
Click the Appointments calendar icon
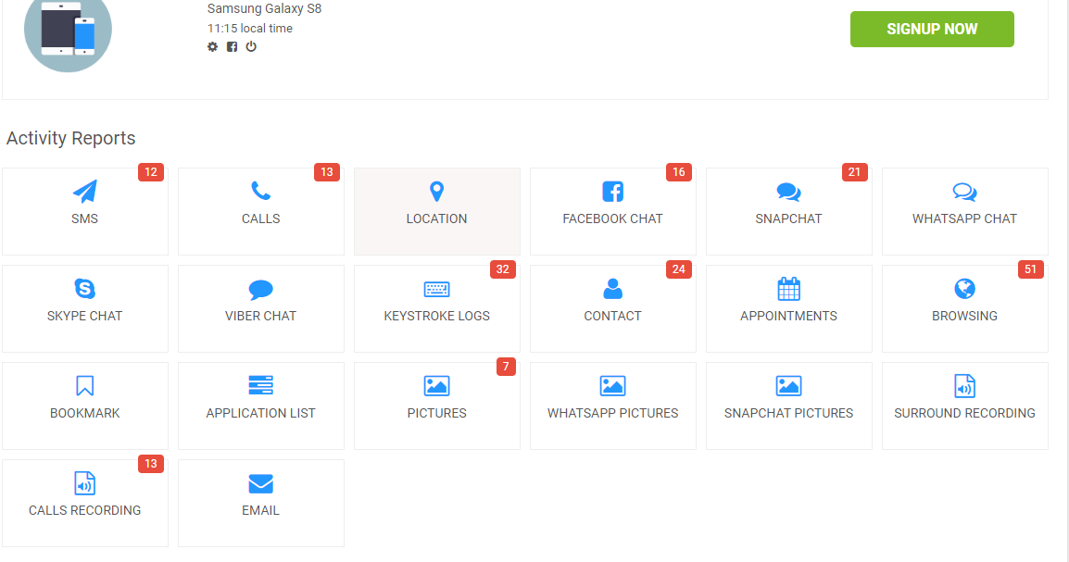[x=789, y=289]
